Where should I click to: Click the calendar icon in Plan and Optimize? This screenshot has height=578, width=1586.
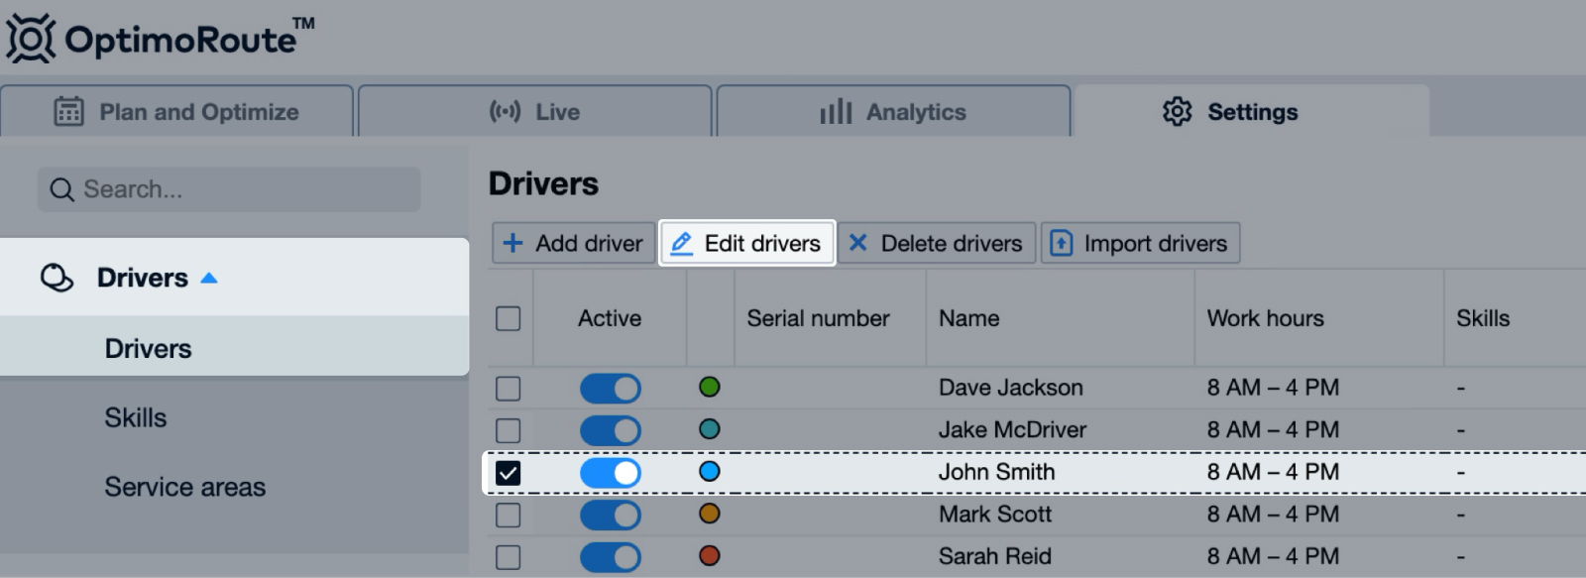pyautogui.click(x=68, y=111)
